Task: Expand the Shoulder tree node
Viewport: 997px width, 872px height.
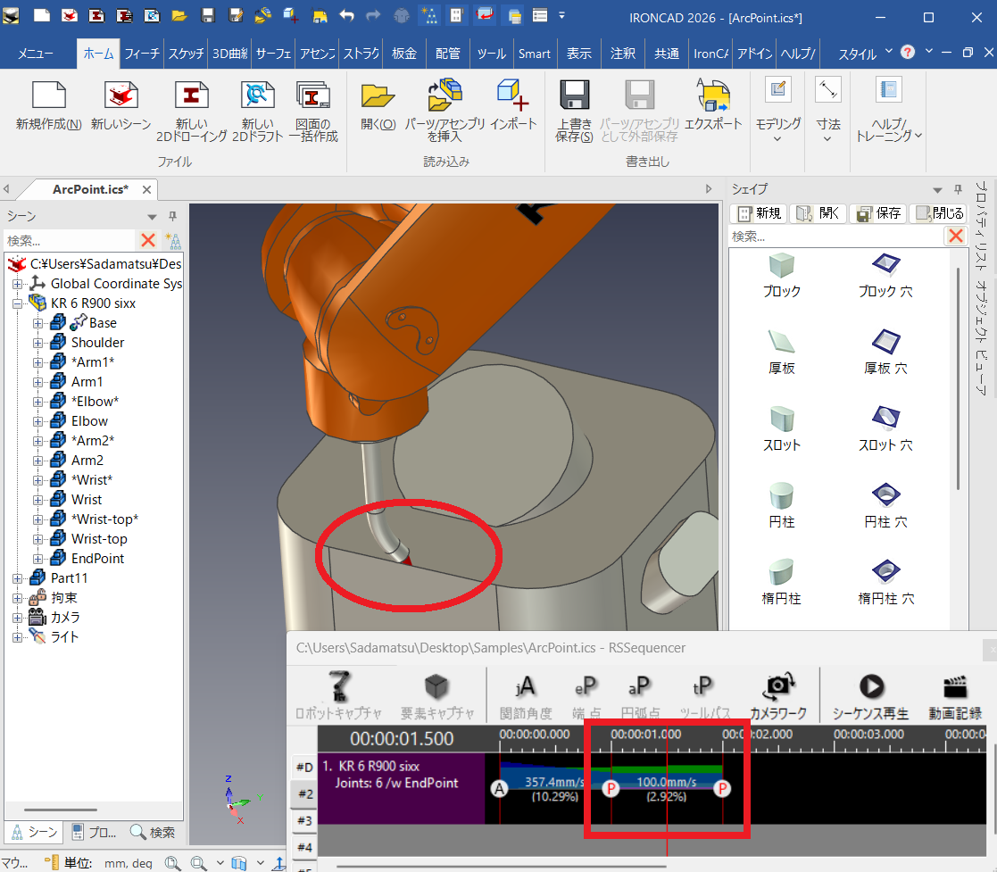Action: (38, 343)
